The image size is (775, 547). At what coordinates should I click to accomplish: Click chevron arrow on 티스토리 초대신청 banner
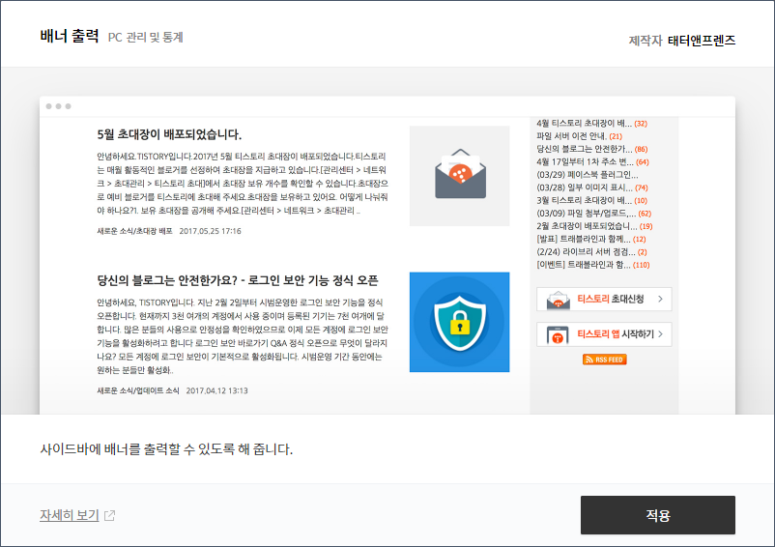[x=660, y=299]
